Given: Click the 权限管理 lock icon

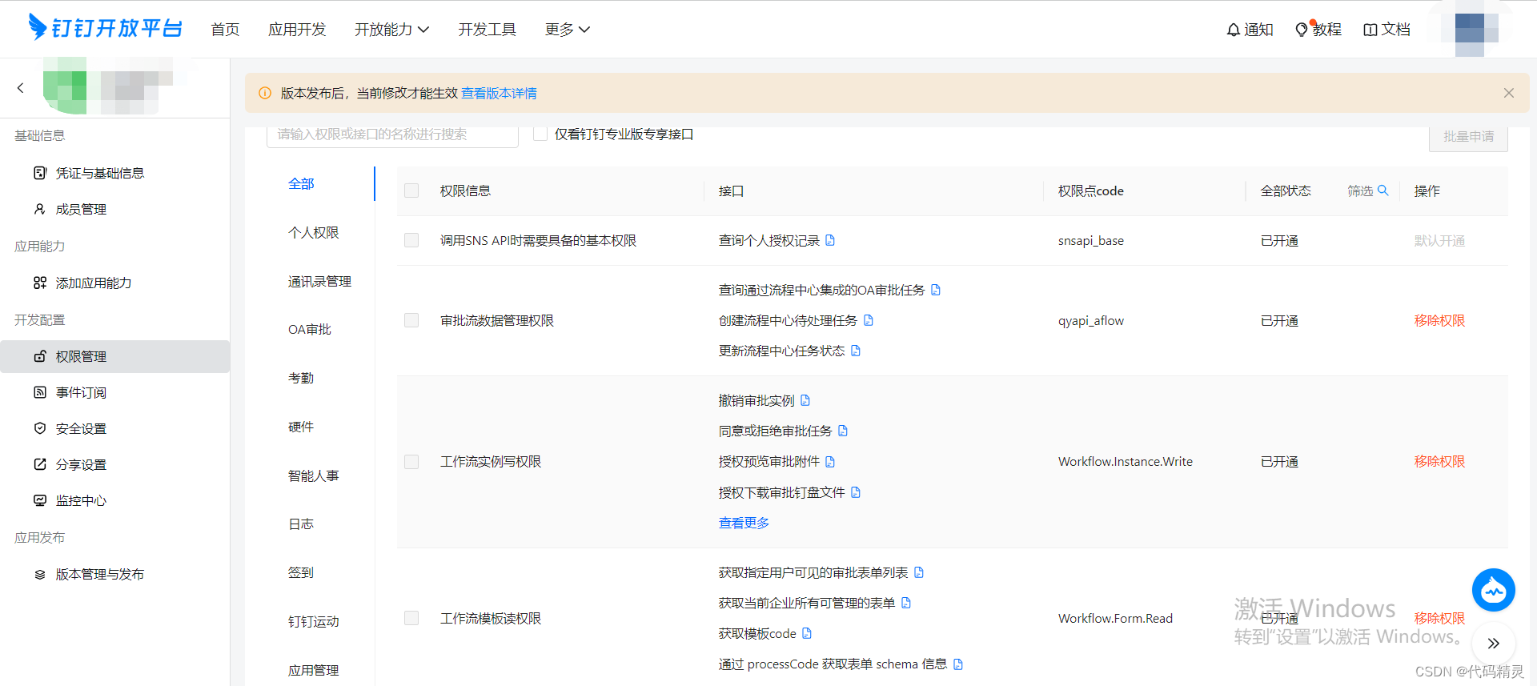Looking at the screenshot, I should tap(40, 356).
